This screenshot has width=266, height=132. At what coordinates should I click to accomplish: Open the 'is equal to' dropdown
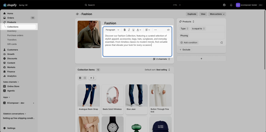click(x=198, y=29)
